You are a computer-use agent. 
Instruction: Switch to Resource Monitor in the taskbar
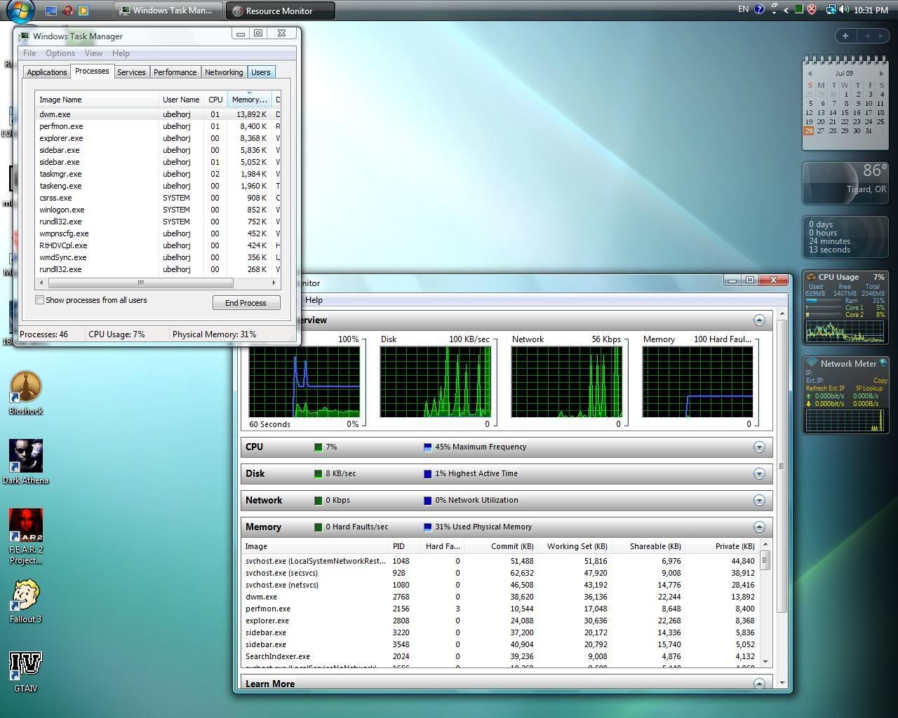coord(280,11)
